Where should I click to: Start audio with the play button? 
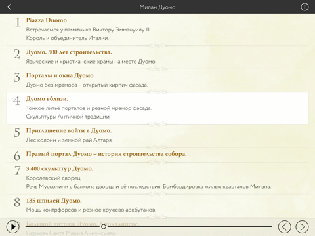click(x=13, y=227)
